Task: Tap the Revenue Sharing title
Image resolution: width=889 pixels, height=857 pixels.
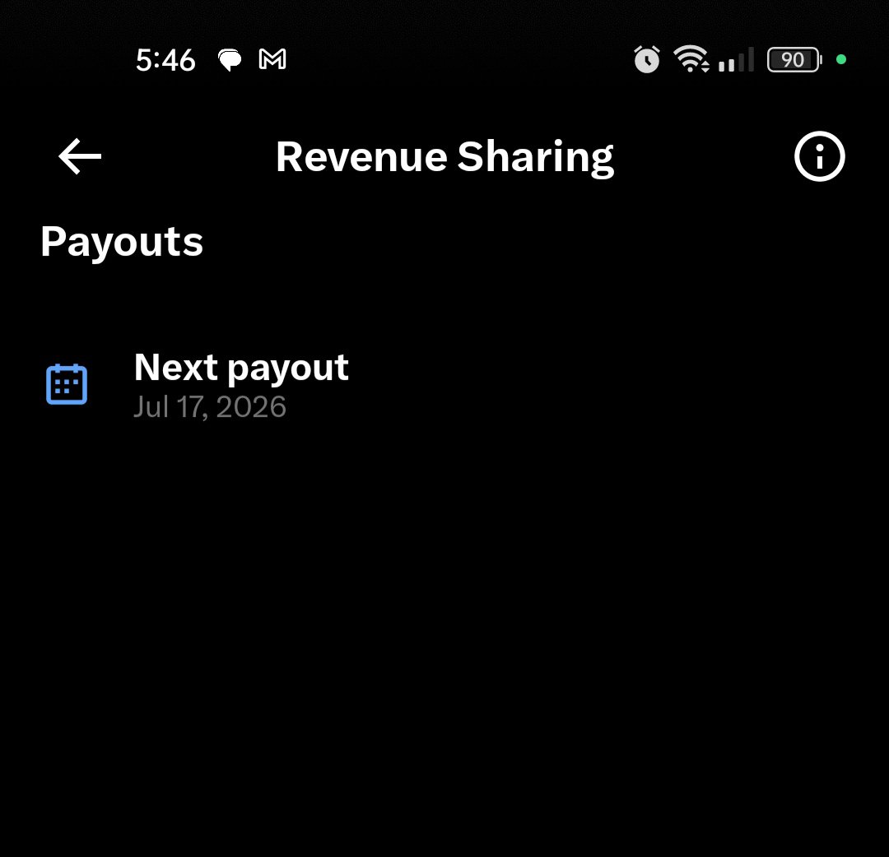Action: click(x=445, y=157)
